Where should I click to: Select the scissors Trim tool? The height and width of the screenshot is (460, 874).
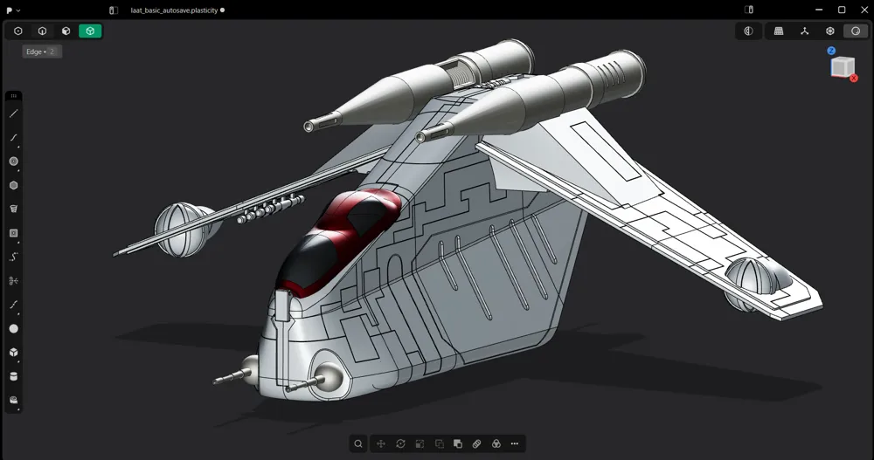point(14,281)
